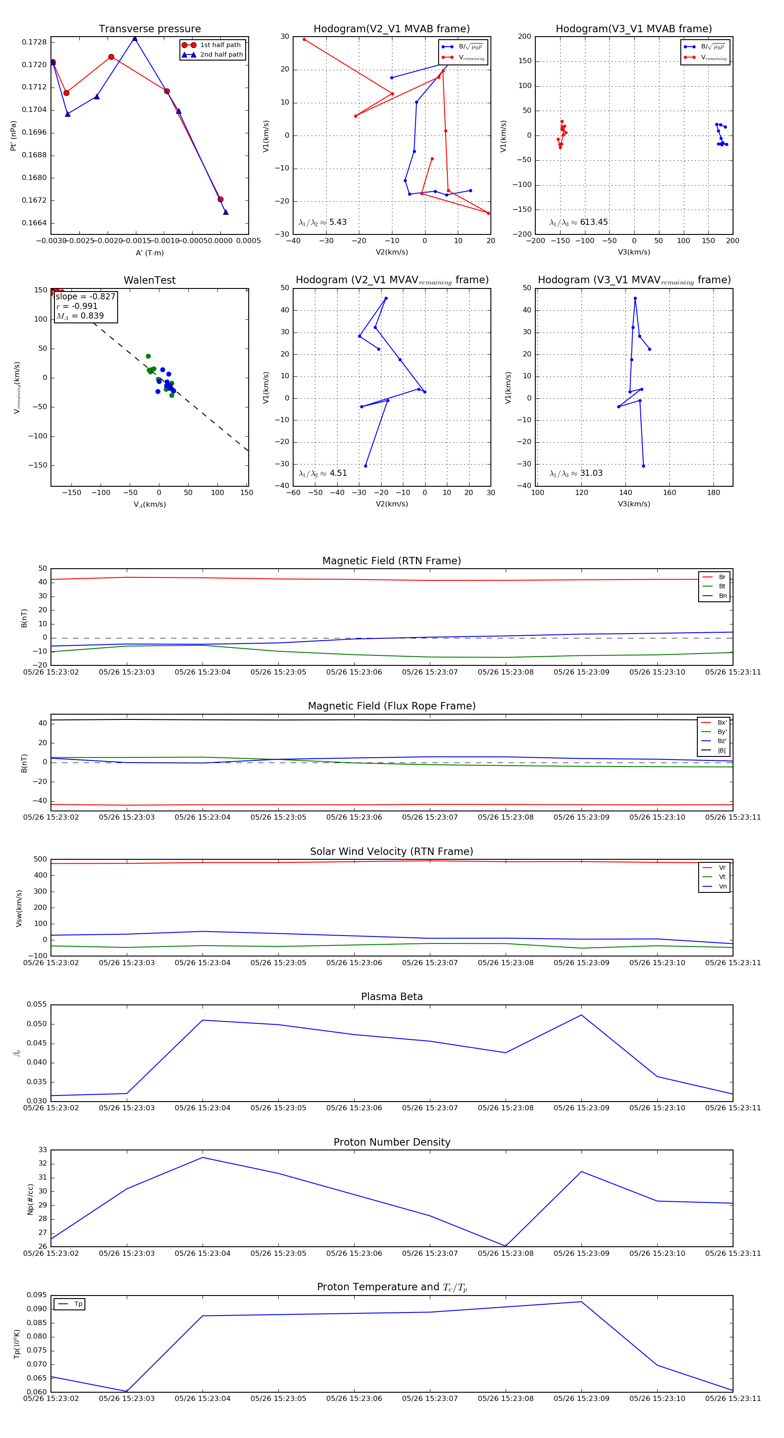This screenshot has height=1438, width=784.
Task: Click the 'Vn' legend entry
Action: tap(714, 886)
